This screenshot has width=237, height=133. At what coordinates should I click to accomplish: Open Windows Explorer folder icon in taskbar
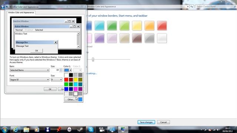click(26, 130)
